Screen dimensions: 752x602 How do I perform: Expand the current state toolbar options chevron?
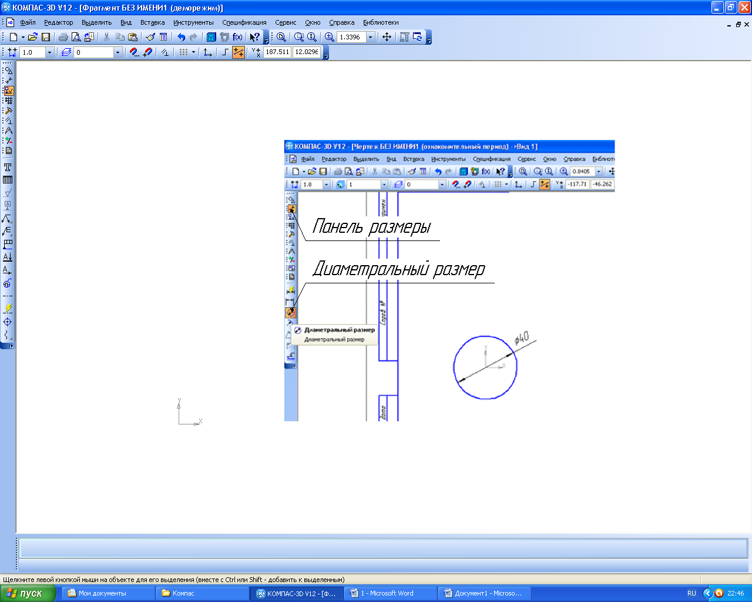pos(325,55)
